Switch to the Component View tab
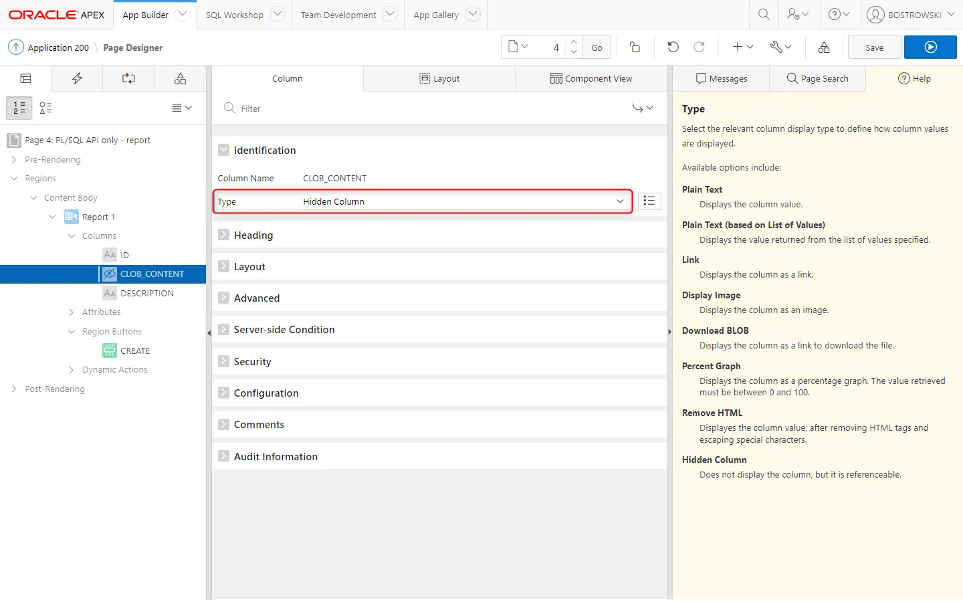This screenshot has width=963, height=602. pos(591,78)
